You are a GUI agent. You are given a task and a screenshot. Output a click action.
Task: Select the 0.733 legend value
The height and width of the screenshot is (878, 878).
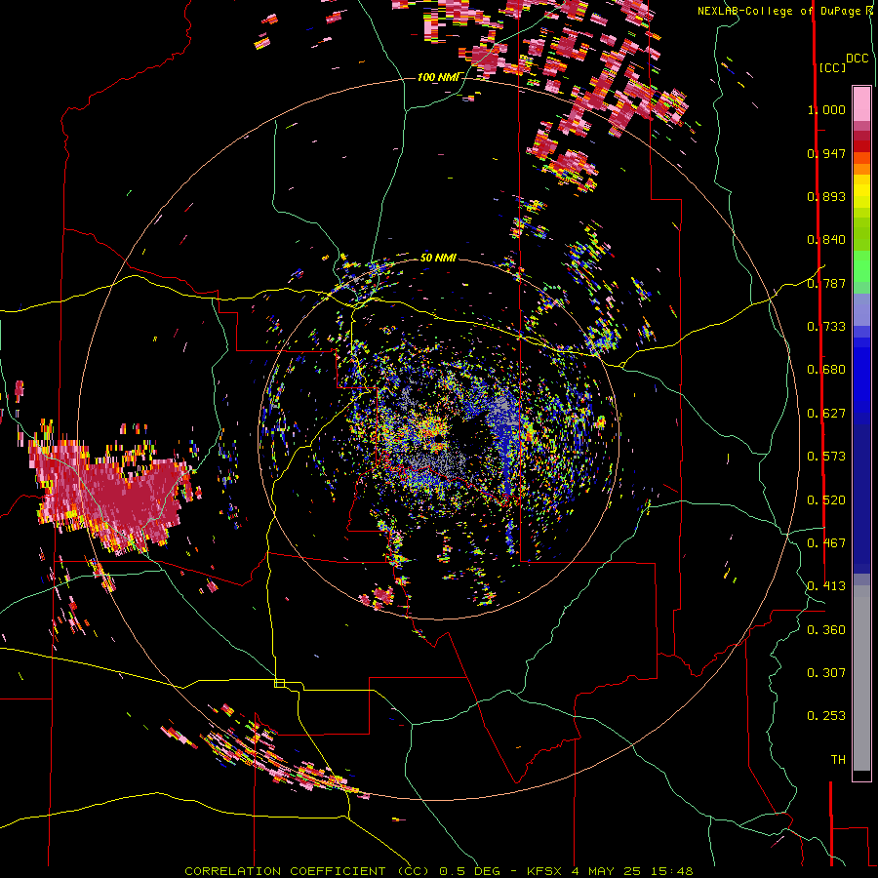(826, 327)
